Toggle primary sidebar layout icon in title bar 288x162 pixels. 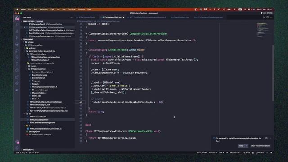click(262, 13)
